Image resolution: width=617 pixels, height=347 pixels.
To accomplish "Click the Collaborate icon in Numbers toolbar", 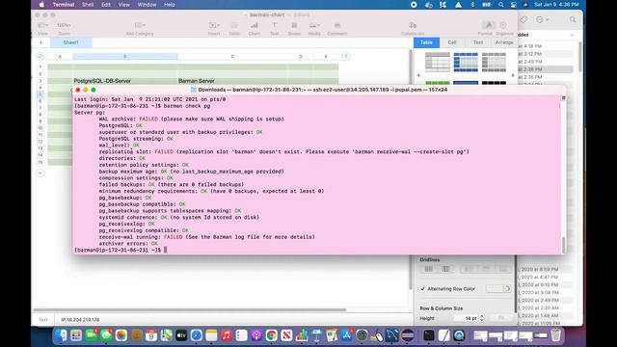I will coord(413,28).
